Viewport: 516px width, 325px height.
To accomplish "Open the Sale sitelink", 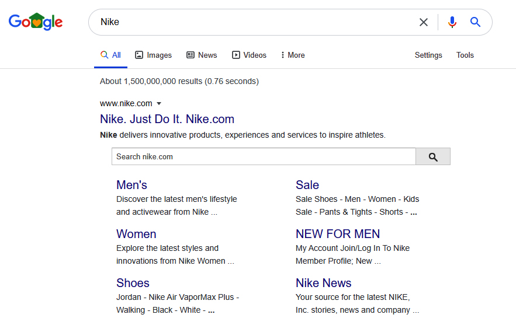I will coord(307,185).
